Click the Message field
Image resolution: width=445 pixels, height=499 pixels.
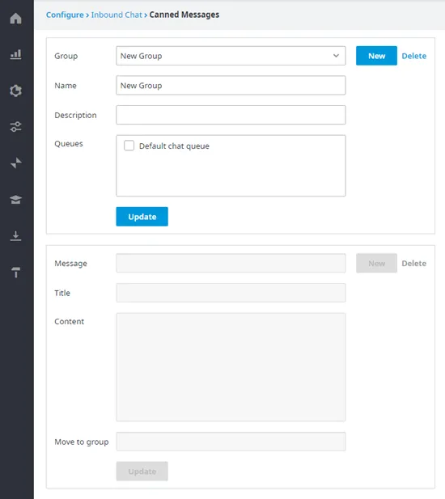pyautogui.click(x=231, y=263)
